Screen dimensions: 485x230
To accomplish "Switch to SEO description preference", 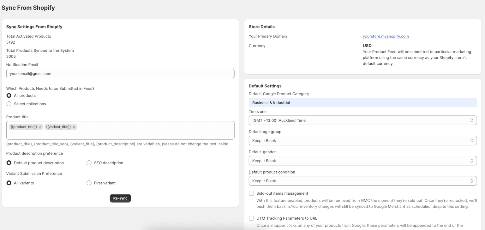I will point(89,162).
